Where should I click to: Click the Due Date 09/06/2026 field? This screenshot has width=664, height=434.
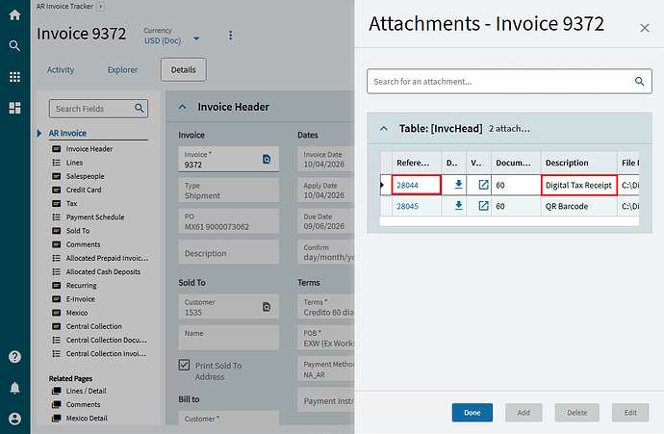pyautogui.click(x=326, y=221)
